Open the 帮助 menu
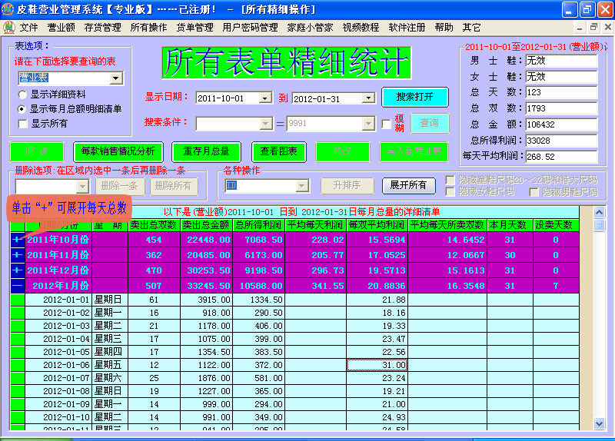615x441 pixels. 444,28
